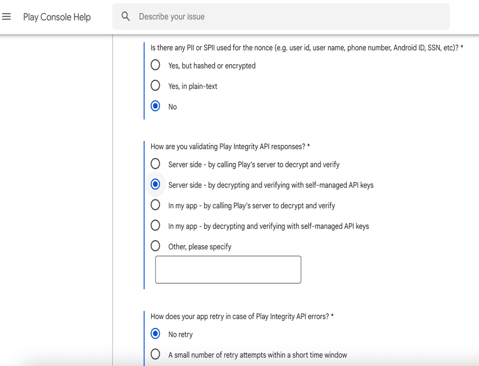Screen dimensions: 479x366
Task: Select the 'No' PII radio button
Action: [155, 106]
